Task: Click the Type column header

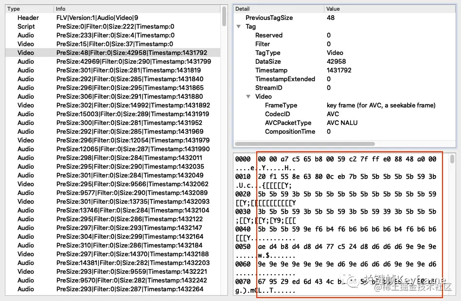Action: (x=29, y=9)
